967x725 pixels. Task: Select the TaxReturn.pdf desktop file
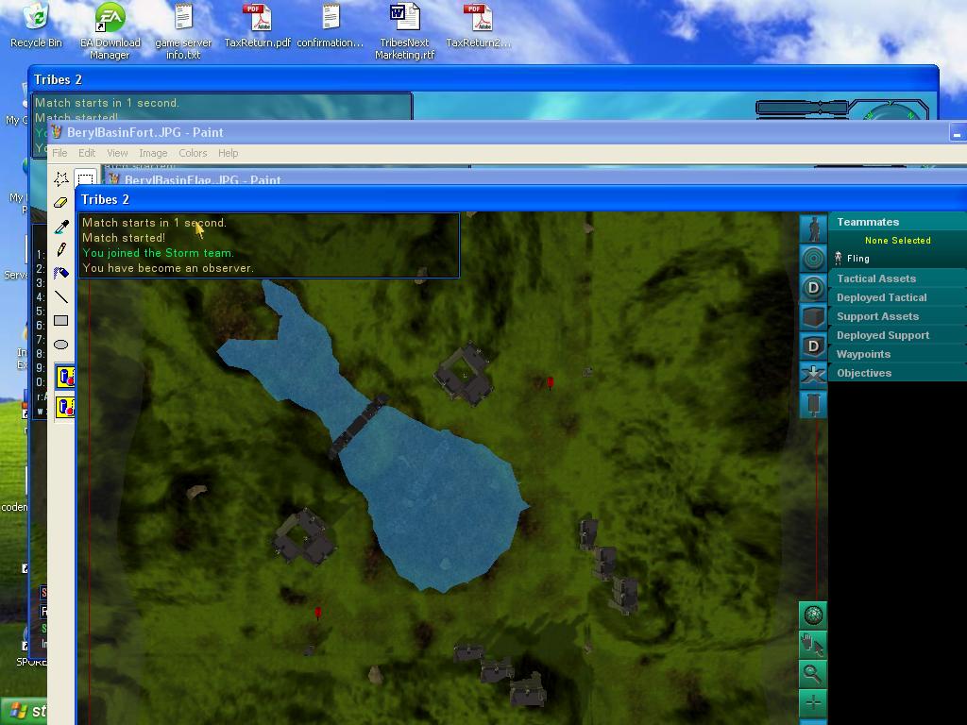coord(257,25)
